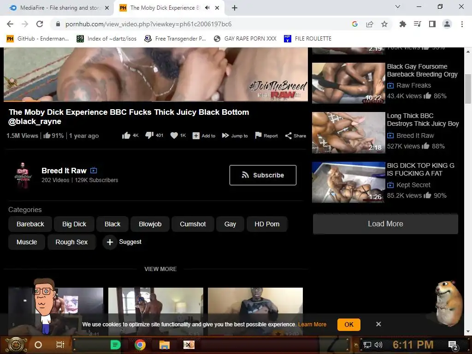Open the Jump to menu
The width and height of the screenshot is (472, 354).
[x=235, y=136]
